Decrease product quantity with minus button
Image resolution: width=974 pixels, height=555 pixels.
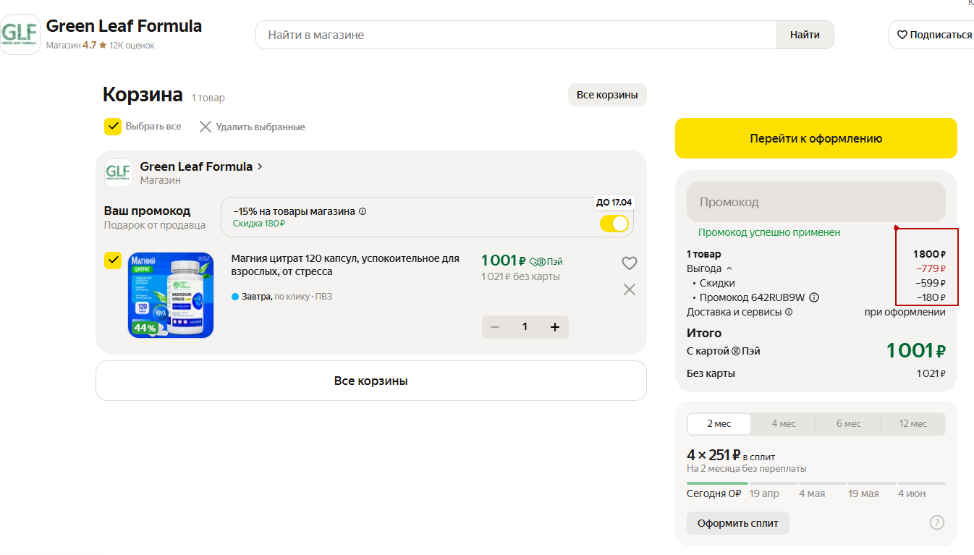(495, 327)
